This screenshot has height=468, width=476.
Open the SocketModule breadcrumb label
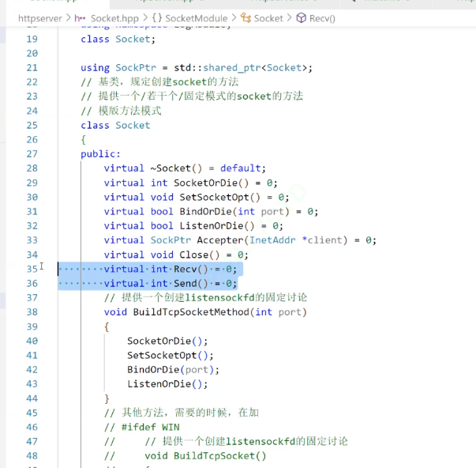coord(193,17)
